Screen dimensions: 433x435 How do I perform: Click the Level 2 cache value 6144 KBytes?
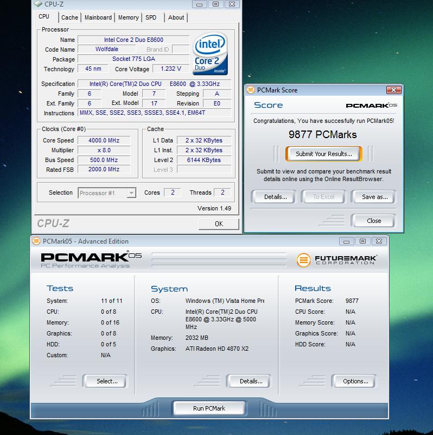204,160
